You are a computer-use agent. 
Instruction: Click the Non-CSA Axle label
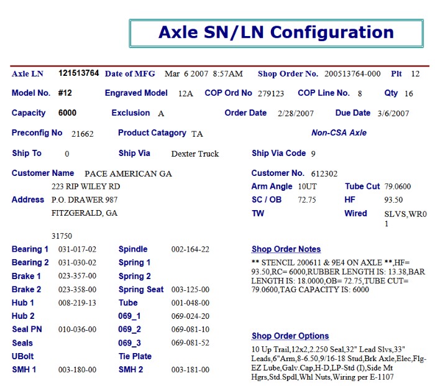point(339,133)
